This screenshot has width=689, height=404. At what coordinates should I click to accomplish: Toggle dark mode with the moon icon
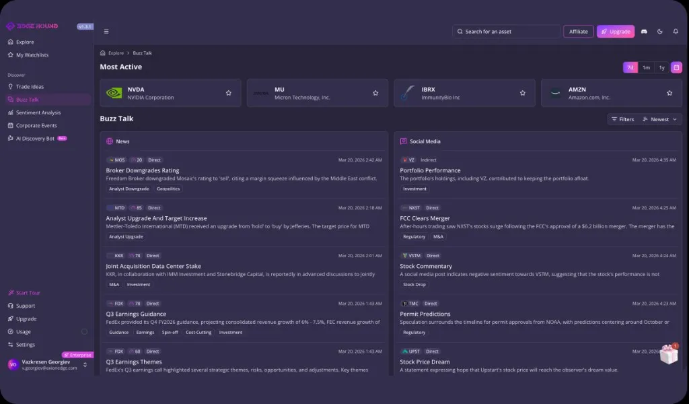(x=659, y=31)
